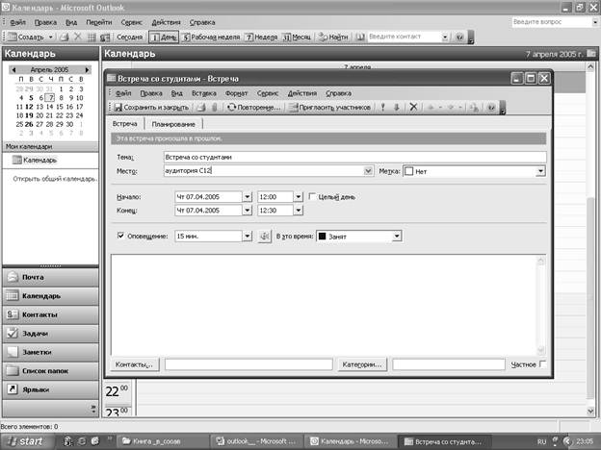Open the Recurrence settings button
The width and height of the screenshot is (601, 450).
tap(253, 107)
